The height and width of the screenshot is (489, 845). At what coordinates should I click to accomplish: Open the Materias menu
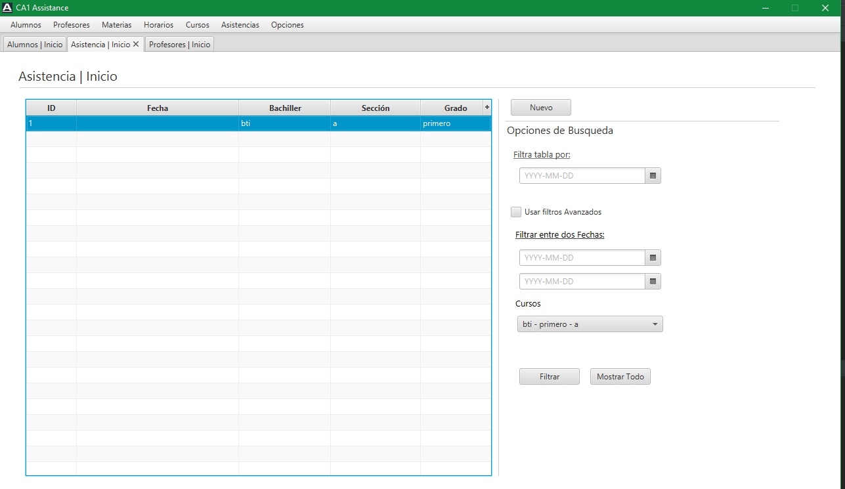click(117, 25)
